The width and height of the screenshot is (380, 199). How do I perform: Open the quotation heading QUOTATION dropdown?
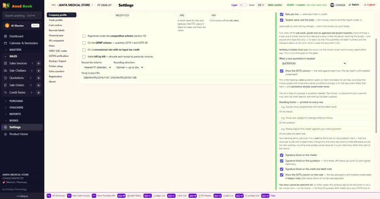pos(313,63)
